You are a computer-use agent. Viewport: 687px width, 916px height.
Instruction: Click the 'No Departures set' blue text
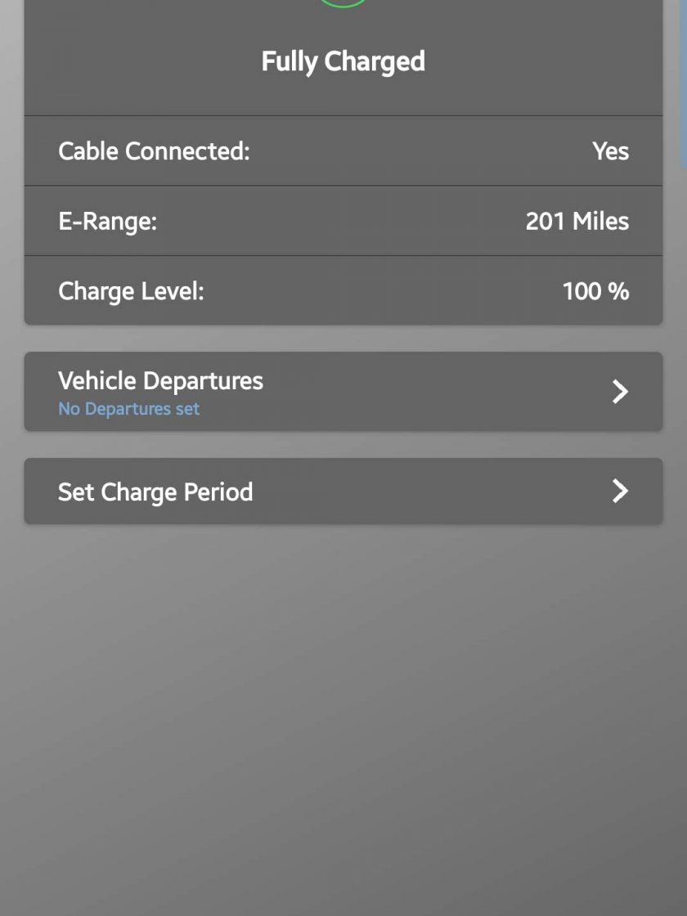(128, 408)
